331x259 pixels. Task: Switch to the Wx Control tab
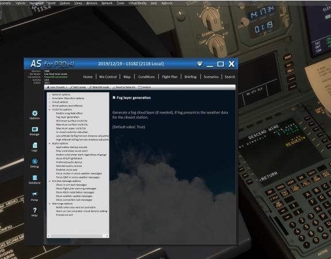tap(108, 77)
